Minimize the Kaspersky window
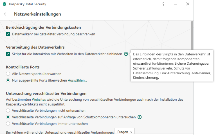 176,4
